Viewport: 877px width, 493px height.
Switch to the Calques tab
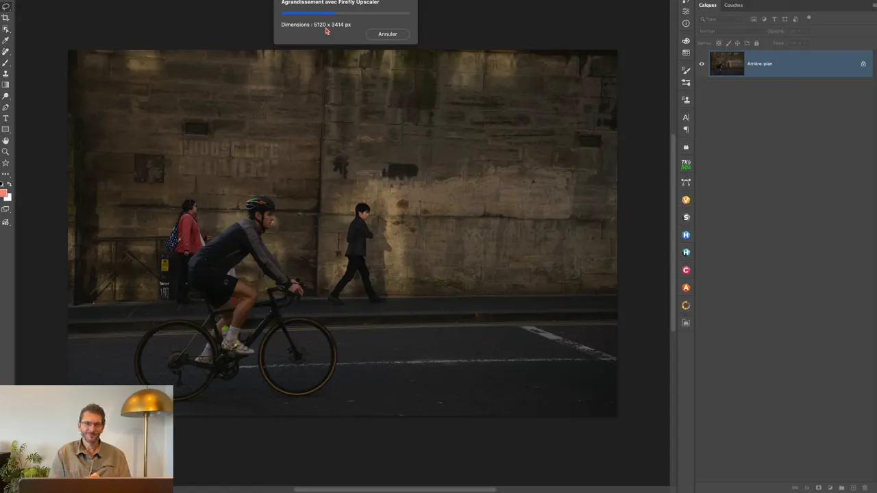pos(707,5)
